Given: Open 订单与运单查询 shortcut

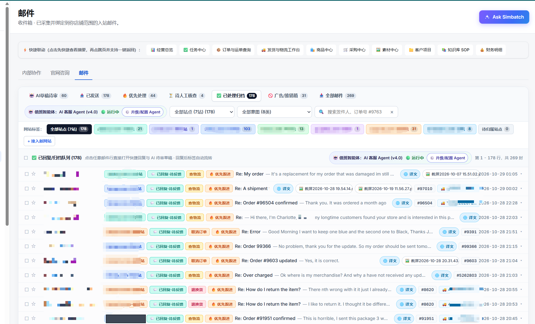Looking at the screenshot, I should [233, 50].
